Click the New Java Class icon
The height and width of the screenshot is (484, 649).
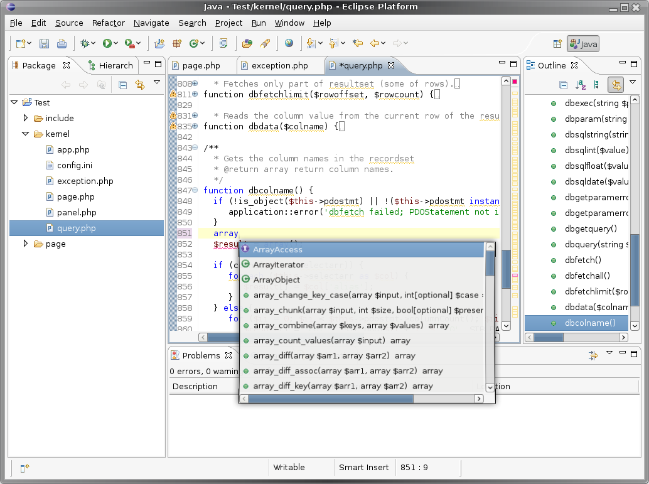(194, 43)
